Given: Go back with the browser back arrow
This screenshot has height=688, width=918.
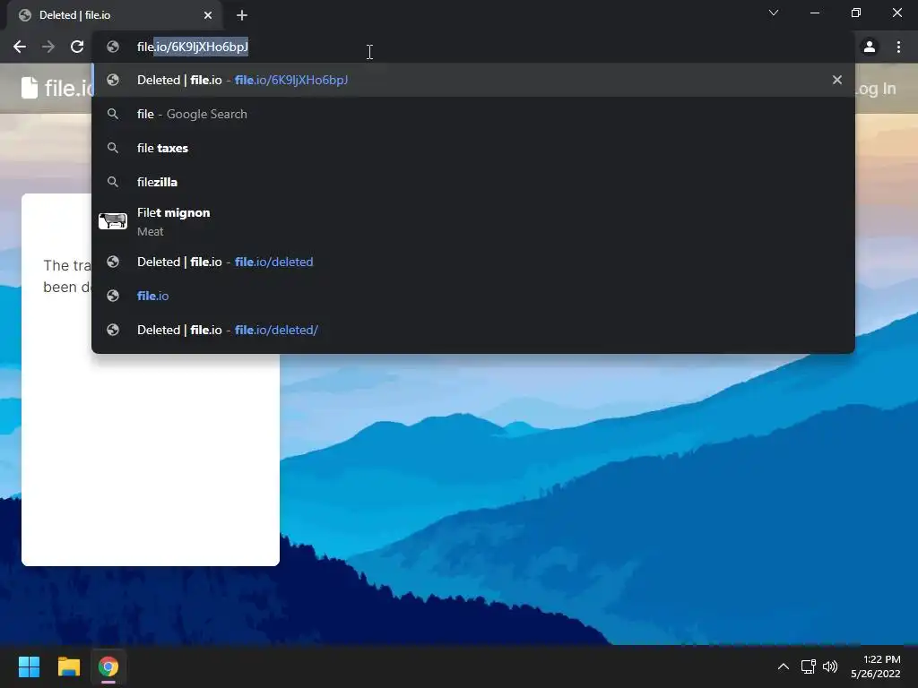Looking at the screenshot, I should [20, 47].
